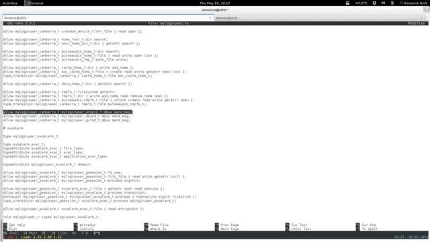This screenshot has height=242, width=430.
Task: Click the 'type myloginuser_evoalarm_t;' line
Action: coord(32,136)
